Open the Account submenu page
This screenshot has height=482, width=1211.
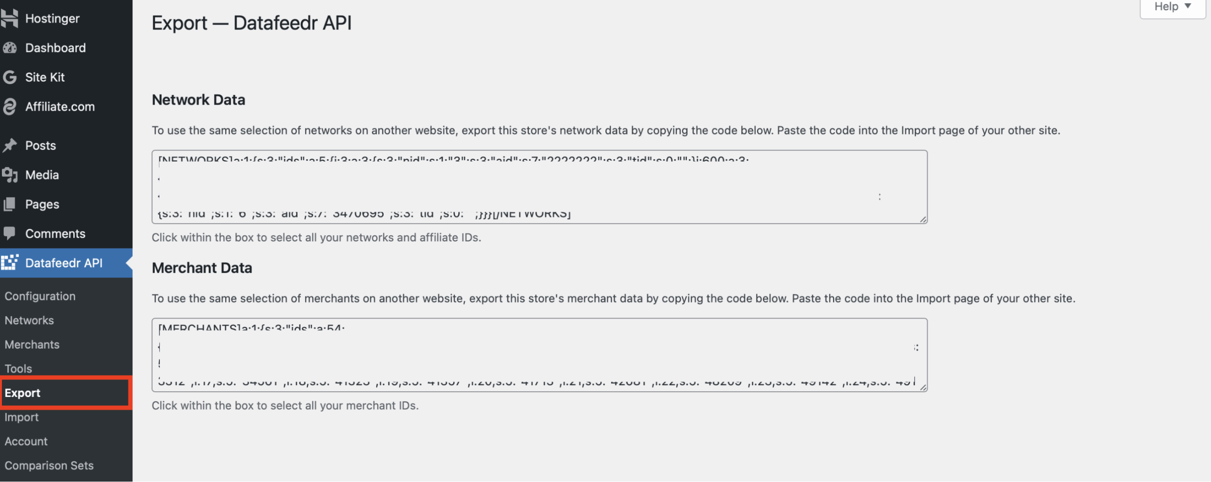point(26,441)
